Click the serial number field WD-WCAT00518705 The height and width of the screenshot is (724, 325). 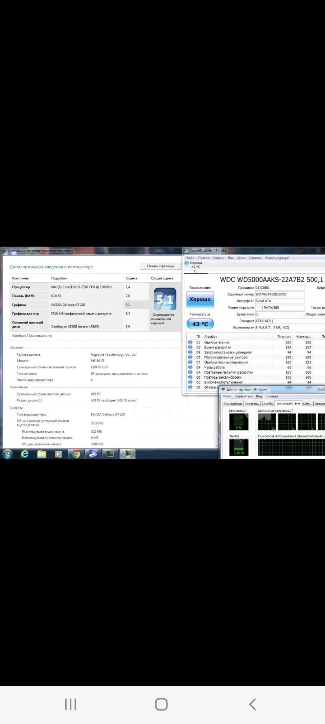coord(280,294)
